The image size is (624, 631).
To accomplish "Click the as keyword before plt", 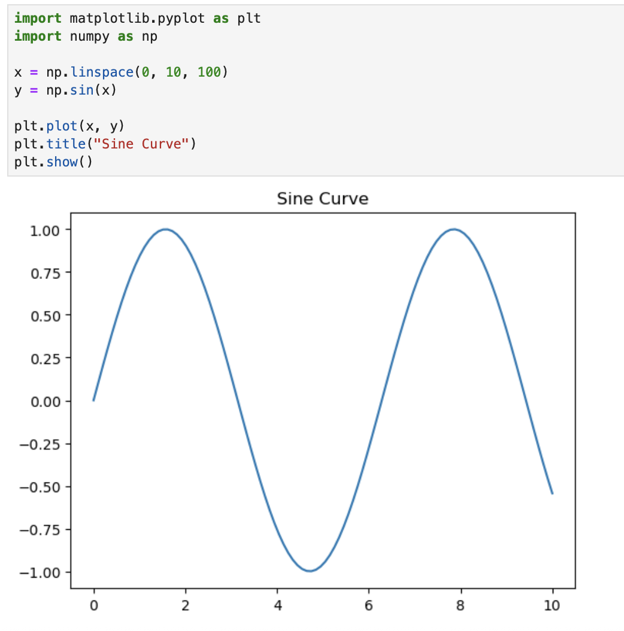I will 221,18.
